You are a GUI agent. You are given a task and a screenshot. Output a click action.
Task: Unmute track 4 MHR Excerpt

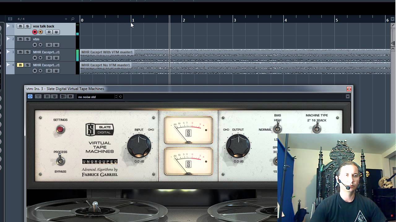(x=20, y=65)
